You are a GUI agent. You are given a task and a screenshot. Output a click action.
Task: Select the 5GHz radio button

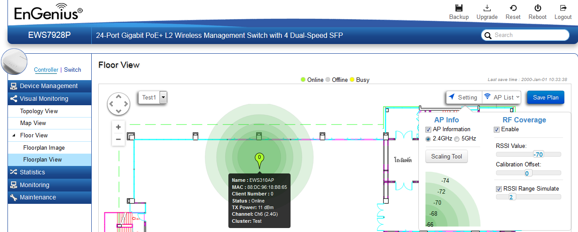tap(457, 139)
